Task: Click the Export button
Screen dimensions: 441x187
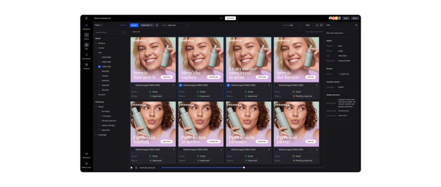Action: point(134,25)
